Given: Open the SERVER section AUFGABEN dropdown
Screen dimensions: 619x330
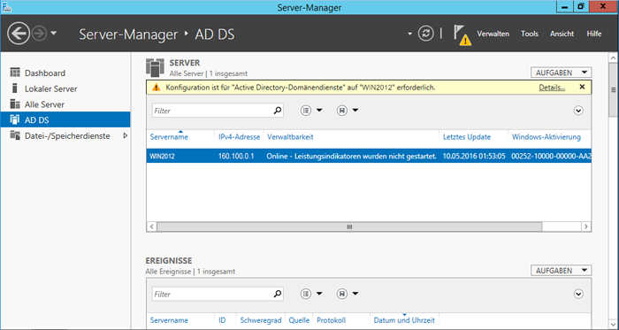Looking at the screenshot, I should pyautogui.click(x=561, y=73).
